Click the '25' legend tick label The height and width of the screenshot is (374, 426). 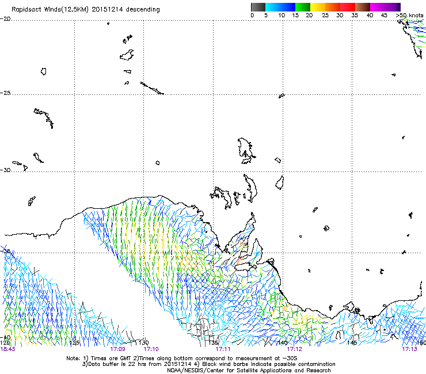[325, 16]
